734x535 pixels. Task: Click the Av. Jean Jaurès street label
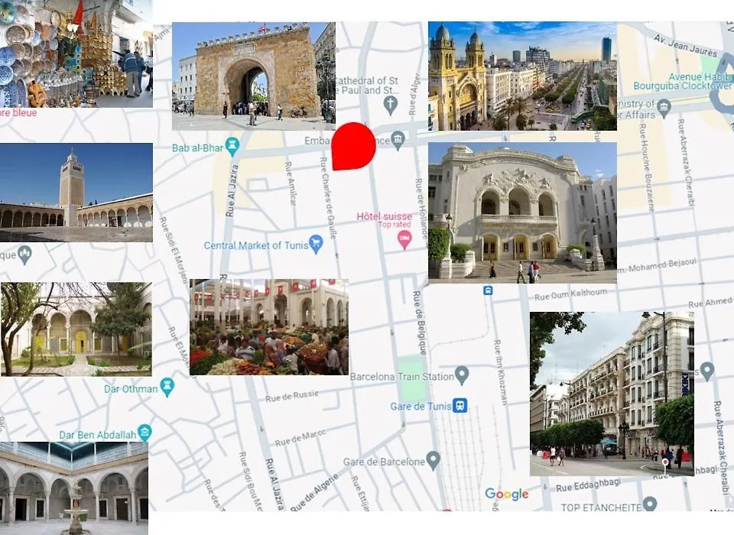point(685,45)
